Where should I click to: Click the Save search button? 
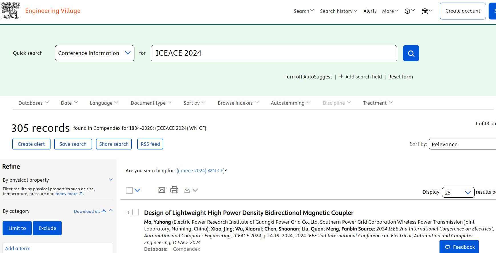tap(73, 144)
